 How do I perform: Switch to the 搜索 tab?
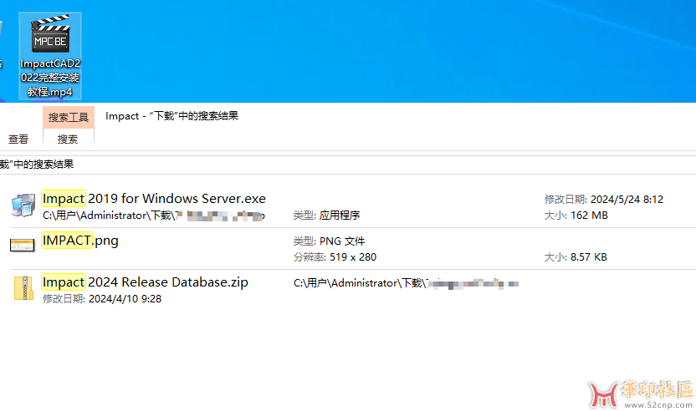point(68,140)
